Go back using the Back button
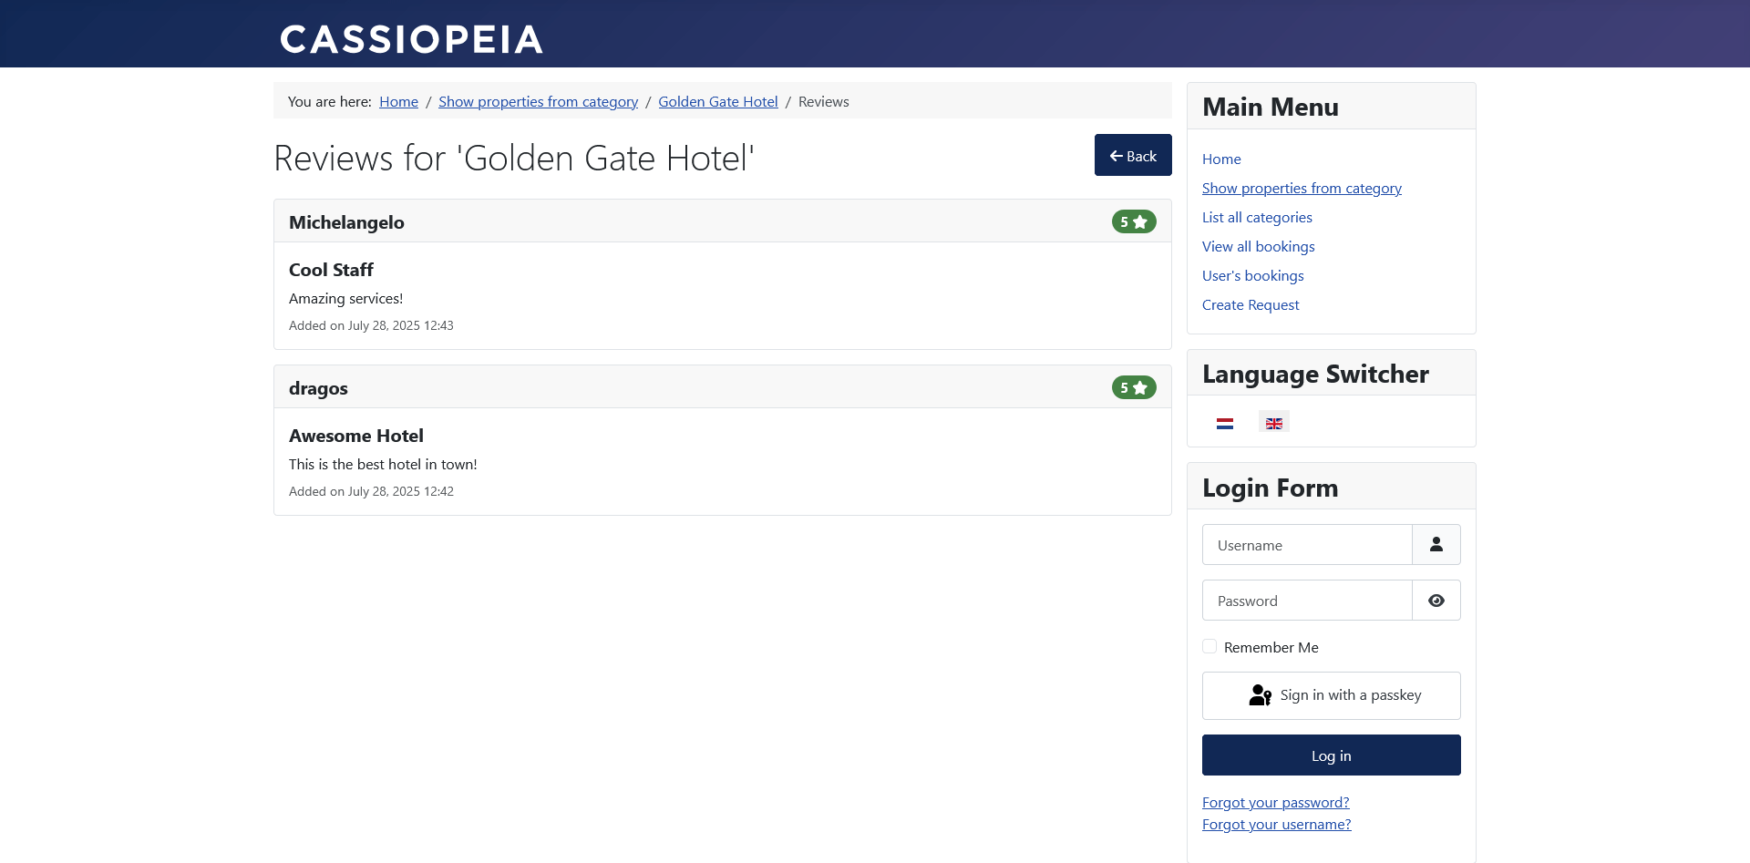This screenshot has height=863, width=1750. click(1133, 155)
